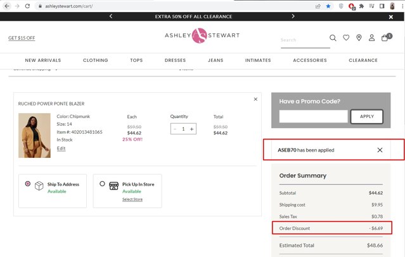Click the browser forward arrow
The image size is (405, 257).
(17, 6)
